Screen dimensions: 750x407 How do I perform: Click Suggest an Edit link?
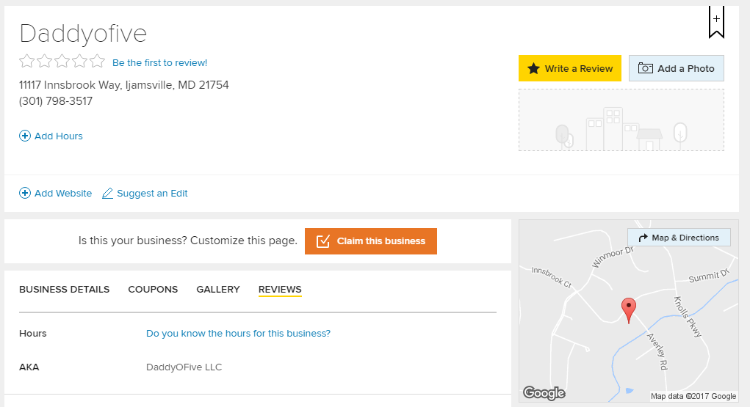(152, 193)
